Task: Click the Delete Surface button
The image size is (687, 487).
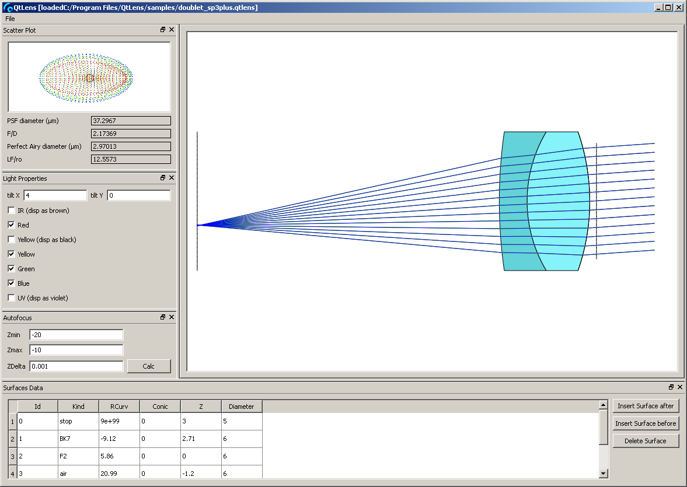Action: [646, 441]
